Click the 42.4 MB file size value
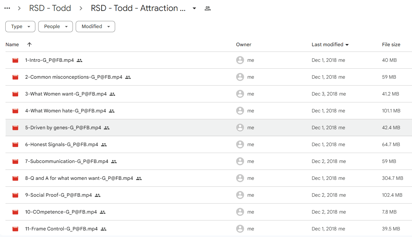 tap(391, 128)
